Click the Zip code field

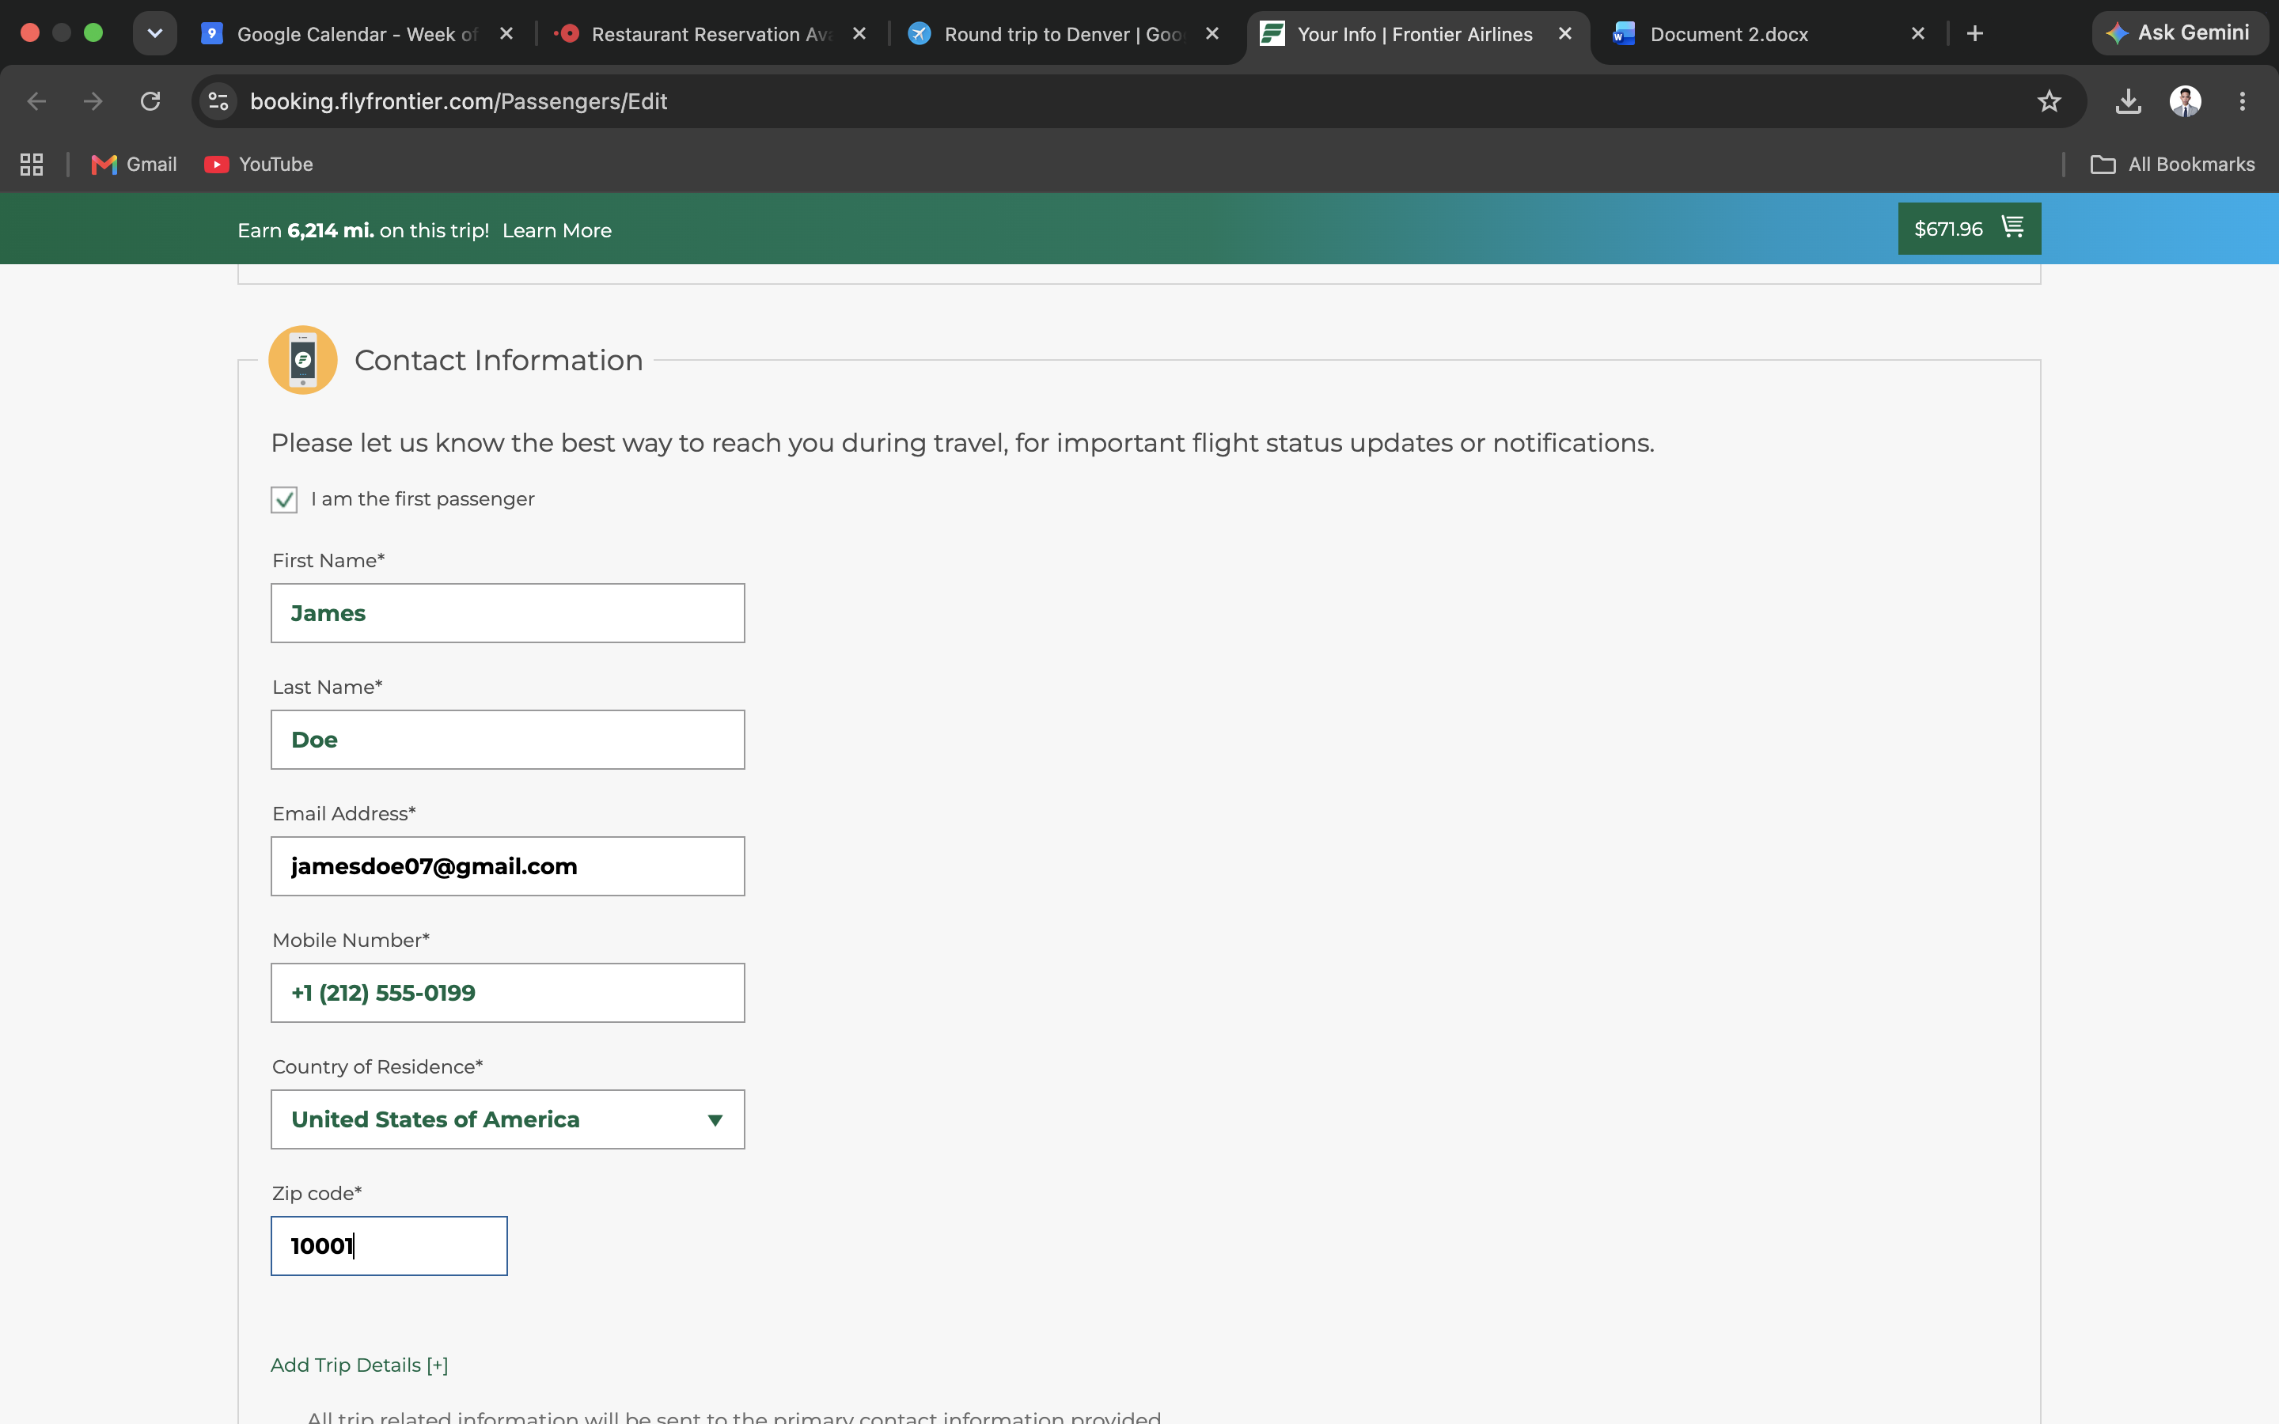tap(389, 1245)
